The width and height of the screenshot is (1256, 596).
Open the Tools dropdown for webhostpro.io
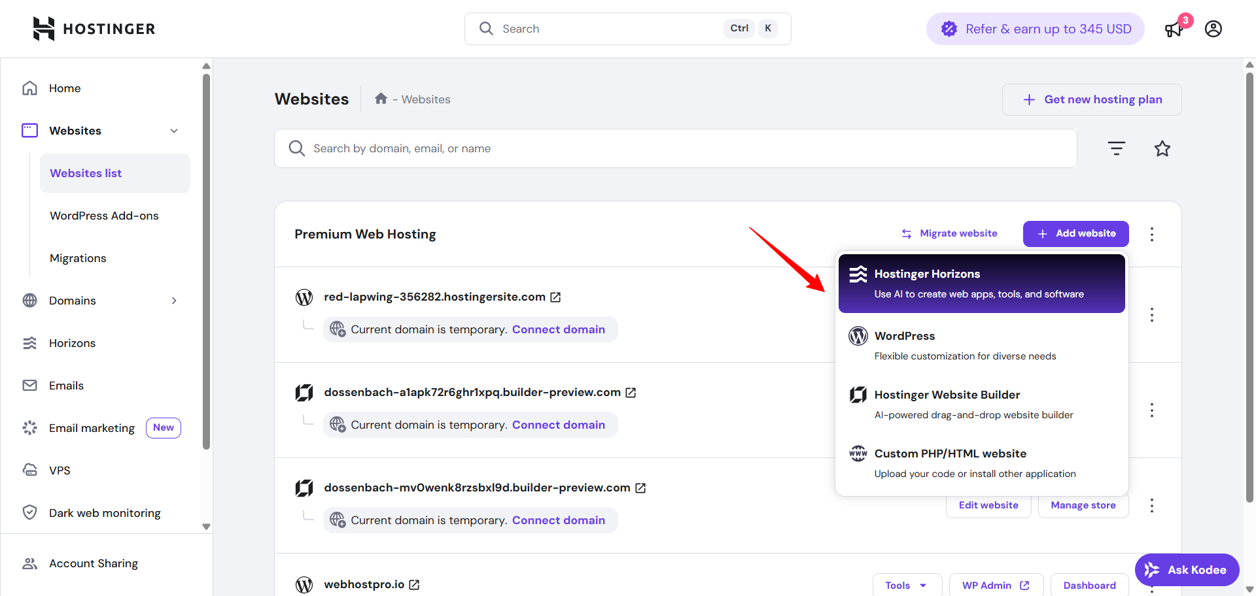(x=907, y=585)
